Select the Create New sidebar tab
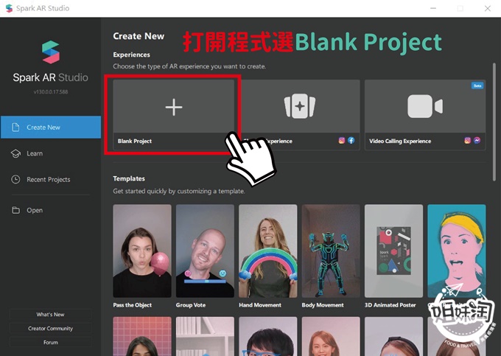 click(51, 128)
